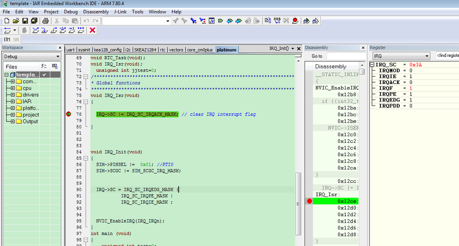Click the Open file folder icon
459x246 pixels.
(x=16, y=21)
